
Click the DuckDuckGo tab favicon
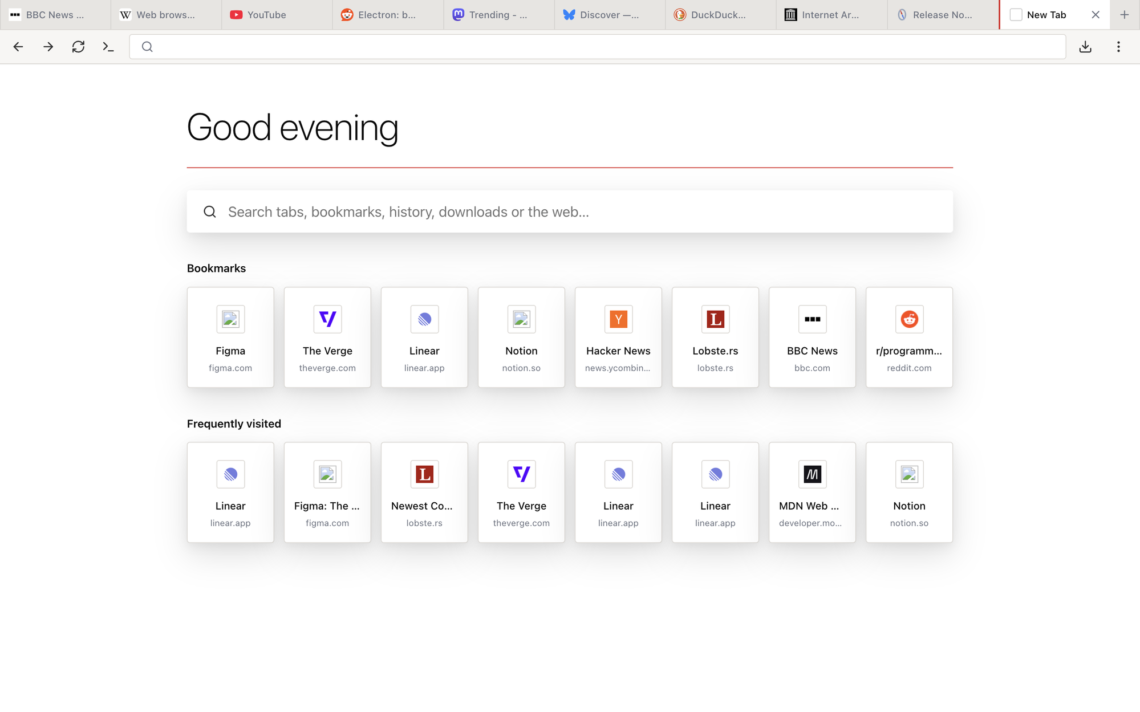click(x=680, y=15)
